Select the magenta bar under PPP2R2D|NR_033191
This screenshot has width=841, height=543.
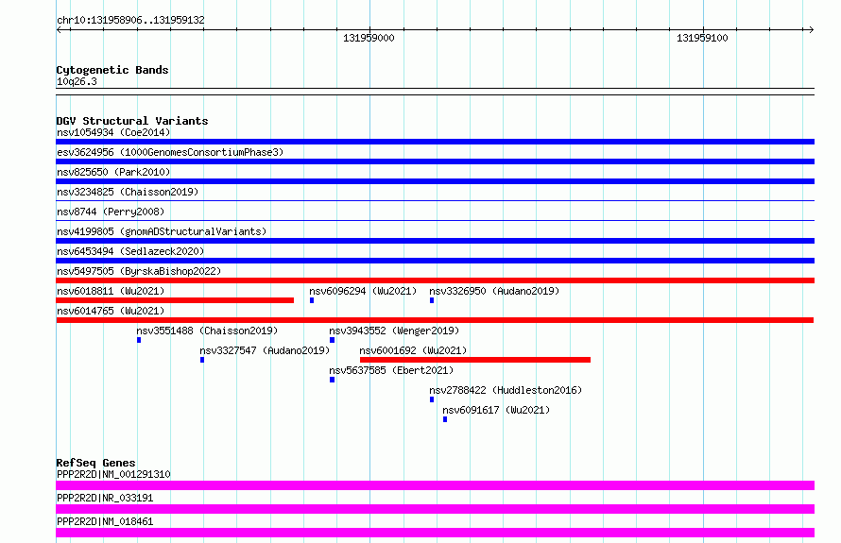point(435,509)
